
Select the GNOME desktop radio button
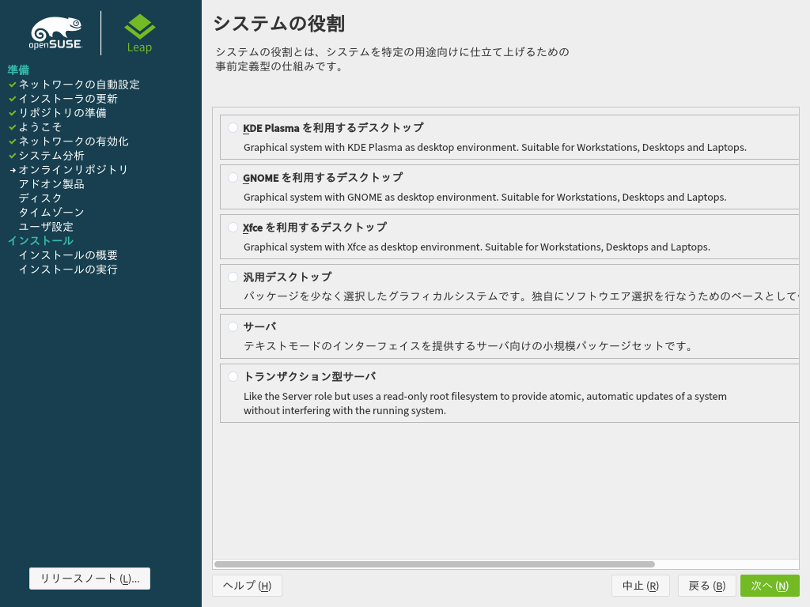coord(233,178)
